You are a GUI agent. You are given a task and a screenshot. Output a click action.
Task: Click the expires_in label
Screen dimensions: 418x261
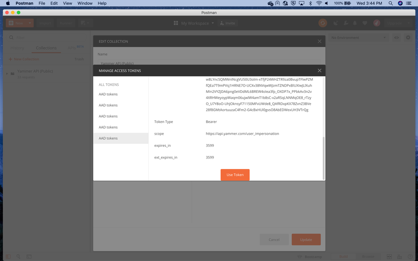click(x=163, y=146)
